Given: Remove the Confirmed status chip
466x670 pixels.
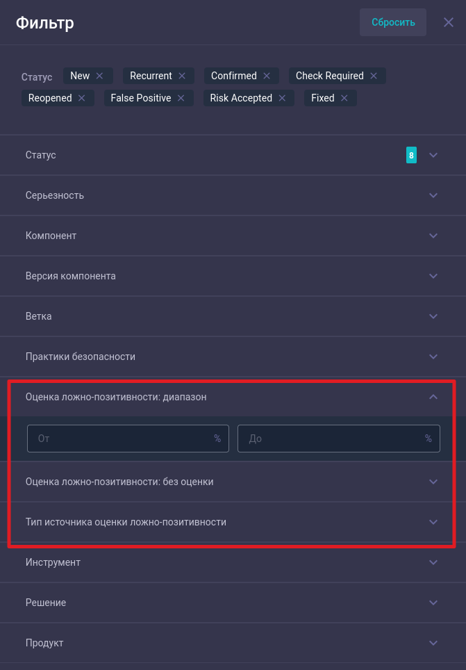Looking at the screenshot, I should click(267, 76).
